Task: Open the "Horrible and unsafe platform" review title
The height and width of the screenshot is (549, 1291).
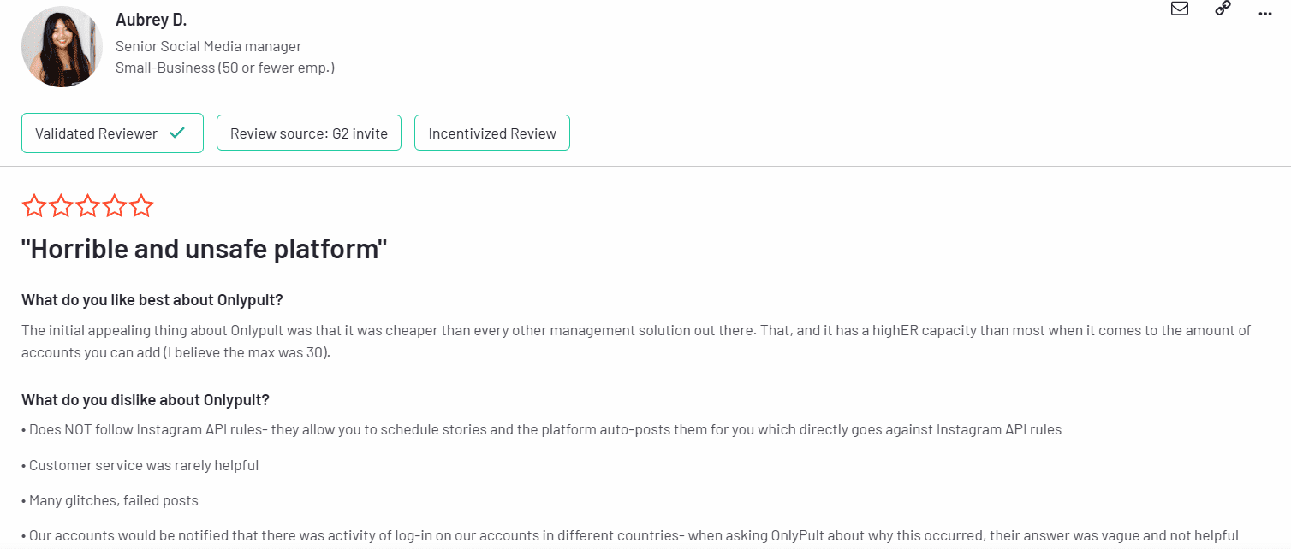Action: tap(205, 250)
